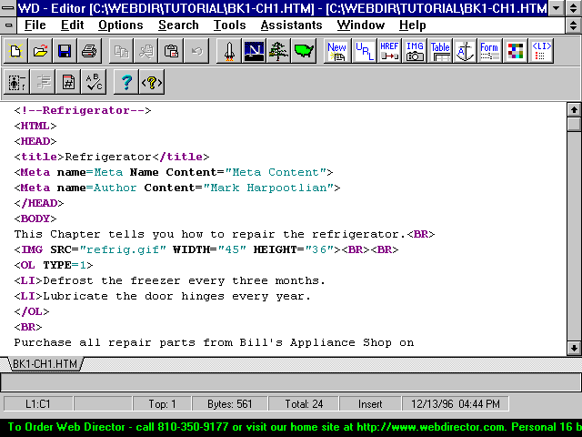Insert an HREF link tag
The height and width of the screenshot is (437, 582).
pyautogui.click(x=389, y=51)
